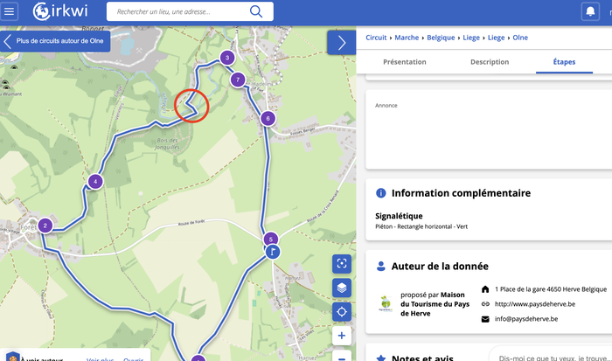Open the notifications bell
This screenshot has width=612, height=361.
pos(590,12)
